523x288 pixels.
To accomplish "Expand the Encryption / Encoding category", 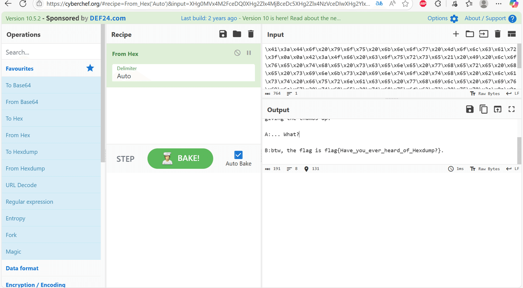I will point(35,285).
